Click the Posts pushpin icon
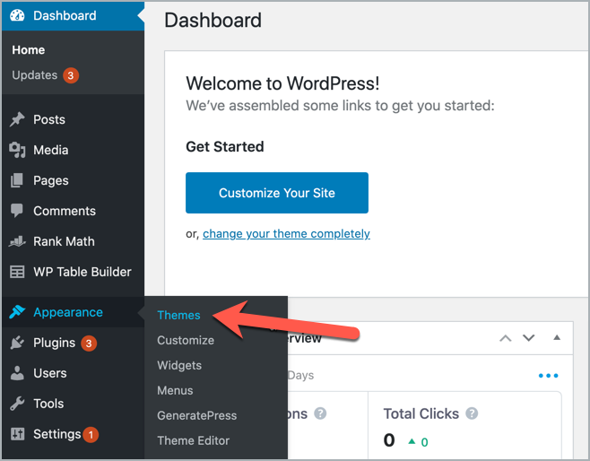Screen dimensions: 590x461 [17, 119]
